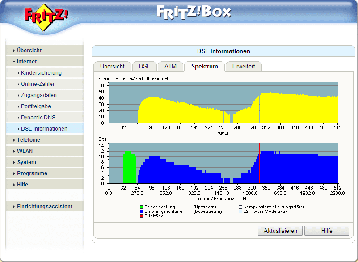Click the DSL-Informationen panel title
Screen dimensions: 358x262
pos(223,51)
